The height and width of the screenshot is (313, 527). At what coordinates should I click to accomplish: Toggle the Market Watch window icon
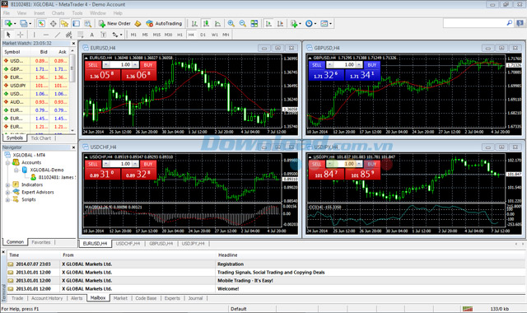pos(41,24)
